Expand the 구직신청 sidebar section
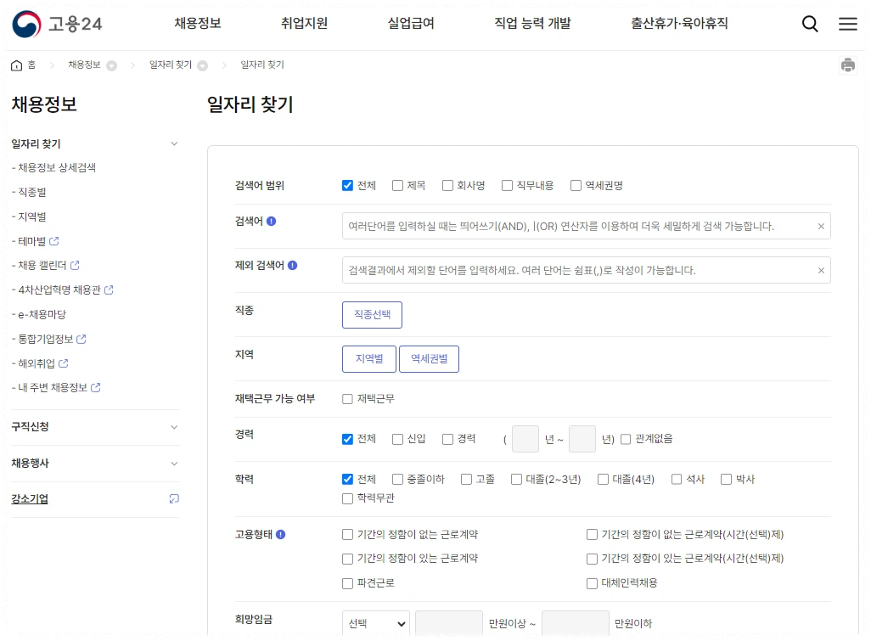Image resolution: width=871 pixels, height=641 pixels. click(x=93, y=428)
